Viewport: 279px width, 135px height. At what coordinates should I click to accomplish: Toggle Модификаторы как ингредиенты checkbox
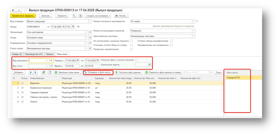coord(171,45)
